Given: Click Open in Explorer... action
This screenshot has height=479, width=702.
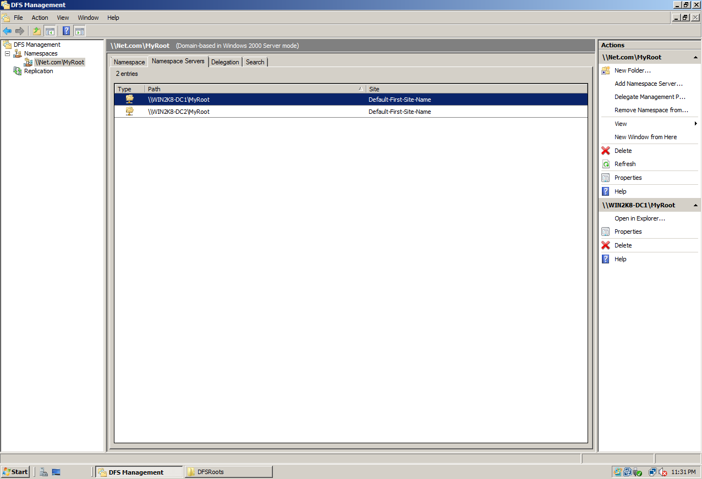Looking at the screenshot, I should click(640, 218).
